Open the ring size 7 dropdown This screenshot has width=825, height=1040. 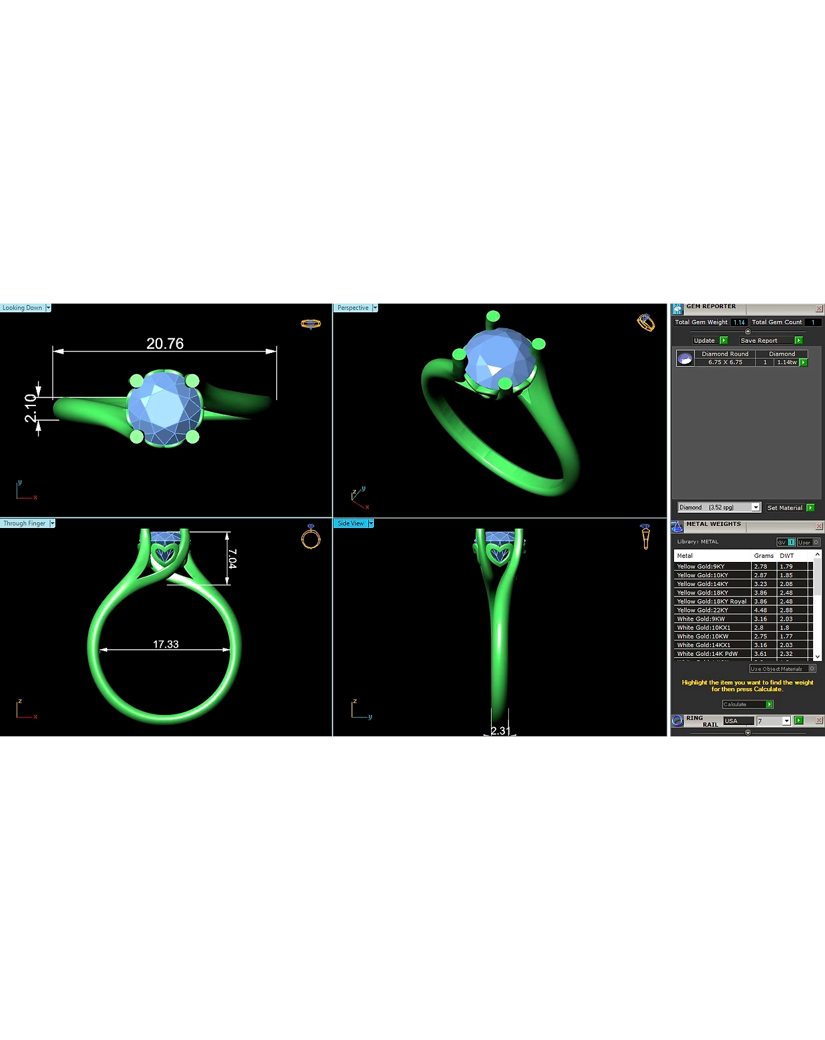[x=786, y=721]
